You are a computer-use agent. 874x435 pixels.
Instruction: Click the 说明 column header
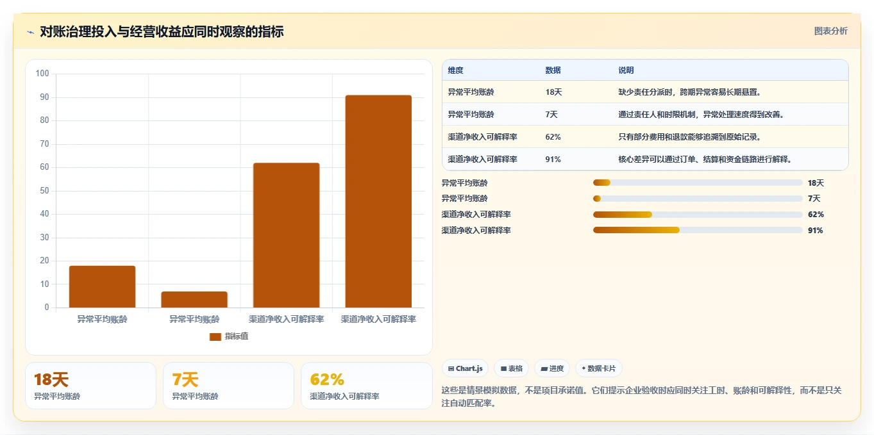click(626, 70)
